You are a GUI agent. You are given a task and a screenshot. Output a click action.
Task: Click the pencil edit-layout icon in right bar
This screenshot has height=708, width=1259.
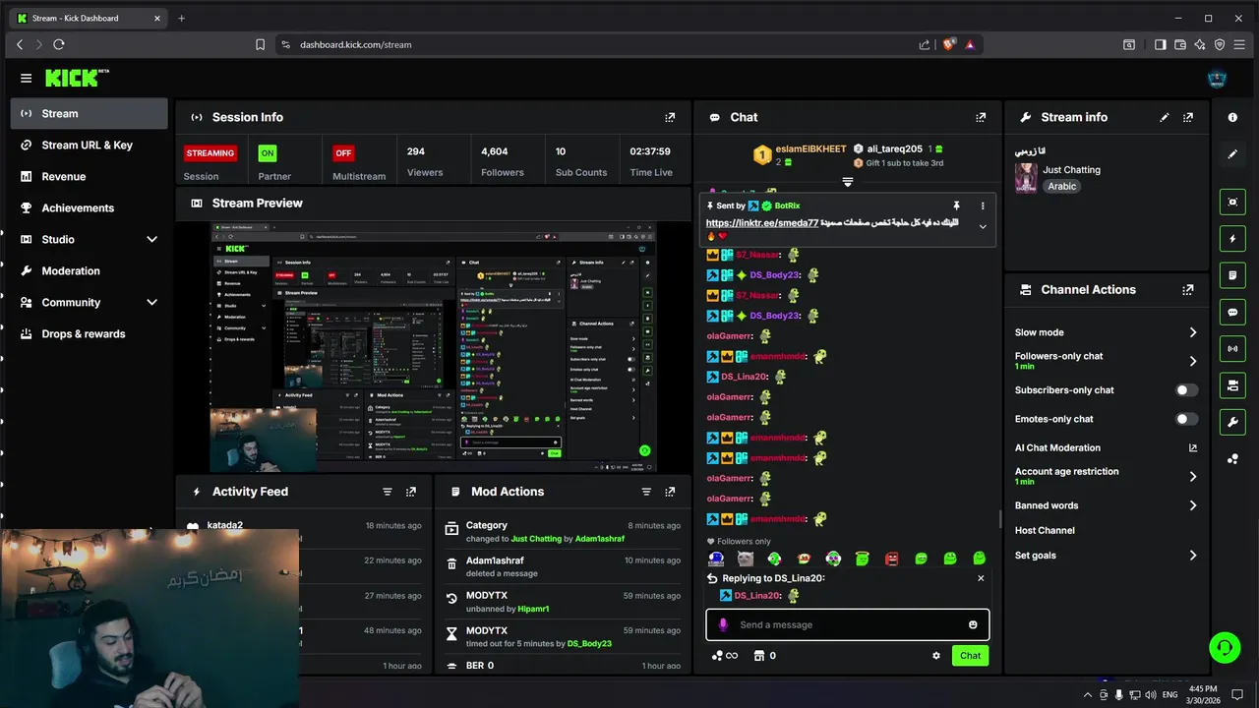point(1232,154)
